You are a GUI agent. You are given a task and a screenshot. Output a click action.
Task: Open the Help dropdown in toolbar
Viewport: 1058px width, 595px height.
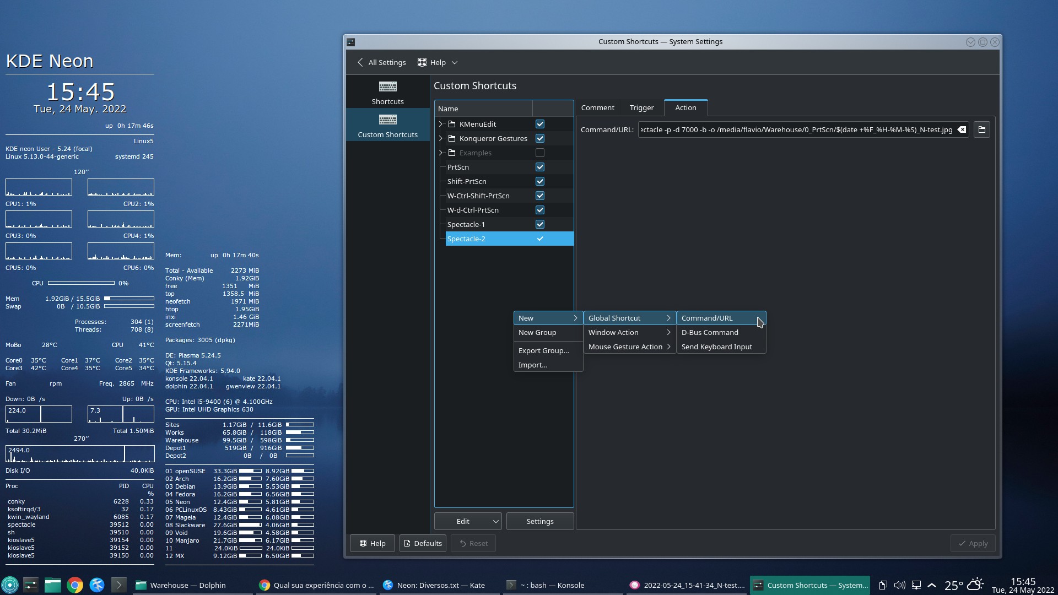click(x=438, y=62)
